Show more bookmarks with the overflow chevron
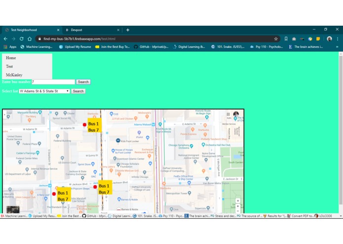The height and width of the screenshot is (244, 343). (337, 46)
